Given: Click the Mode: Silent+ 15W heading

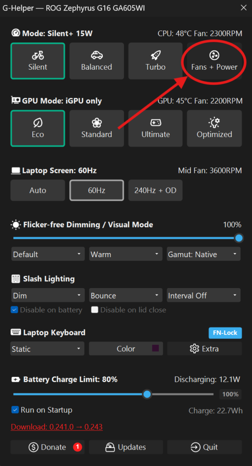Looking at the screenshot, I should click(x=57, y=34).
